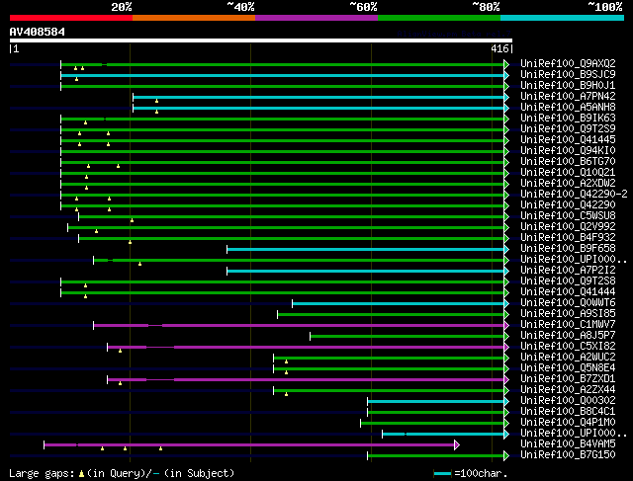Click the cyan 100char scale bar

tap(442, 474)
